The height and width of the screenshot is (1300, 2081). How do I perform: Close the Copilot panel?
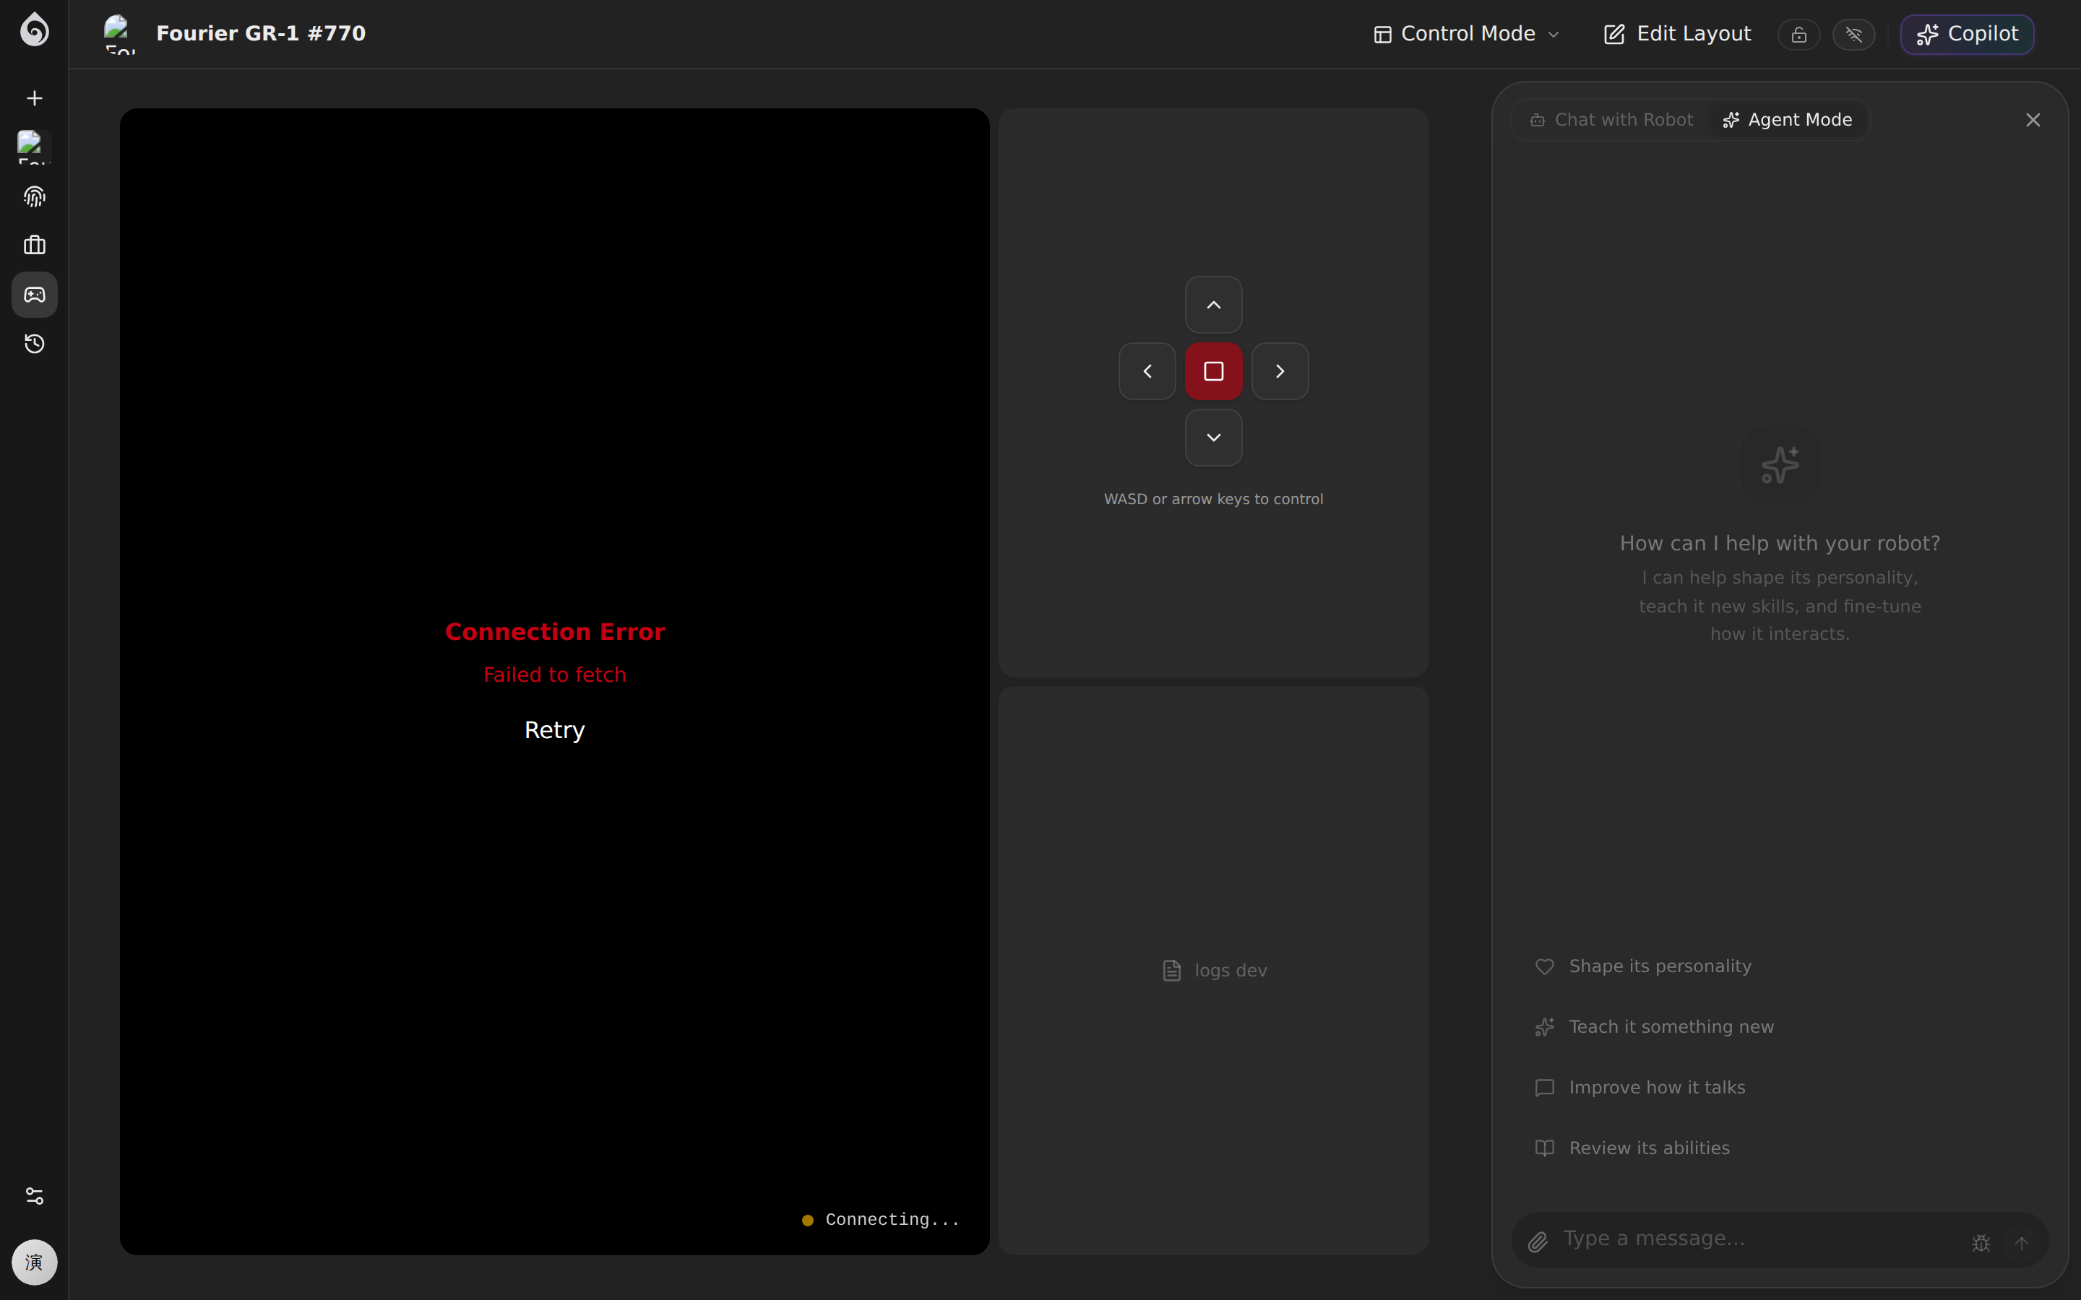click(x=2033, y=121)
